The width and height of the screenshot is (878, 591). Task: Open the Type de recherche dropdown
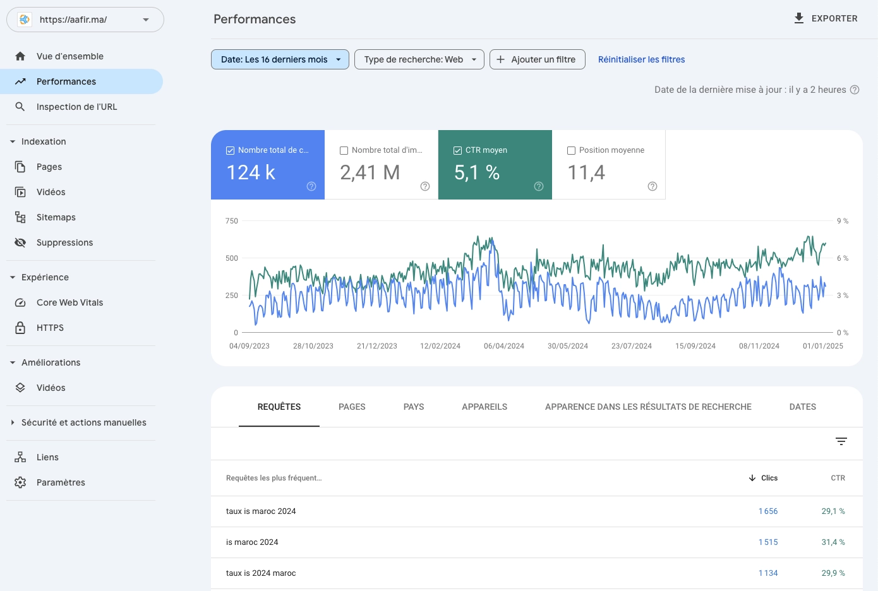(x=419, y=59)
